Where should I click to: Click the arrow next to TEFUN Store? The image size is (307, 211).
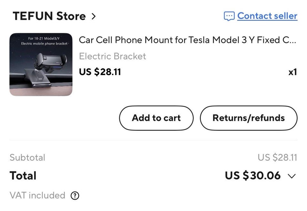93,16
